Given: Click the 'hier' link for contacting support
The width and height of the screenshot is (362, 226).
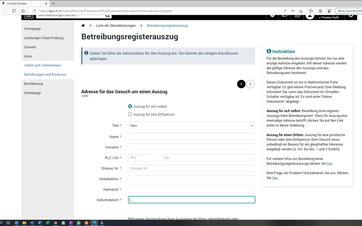Looking at the screenshot, I should point(275,178).
